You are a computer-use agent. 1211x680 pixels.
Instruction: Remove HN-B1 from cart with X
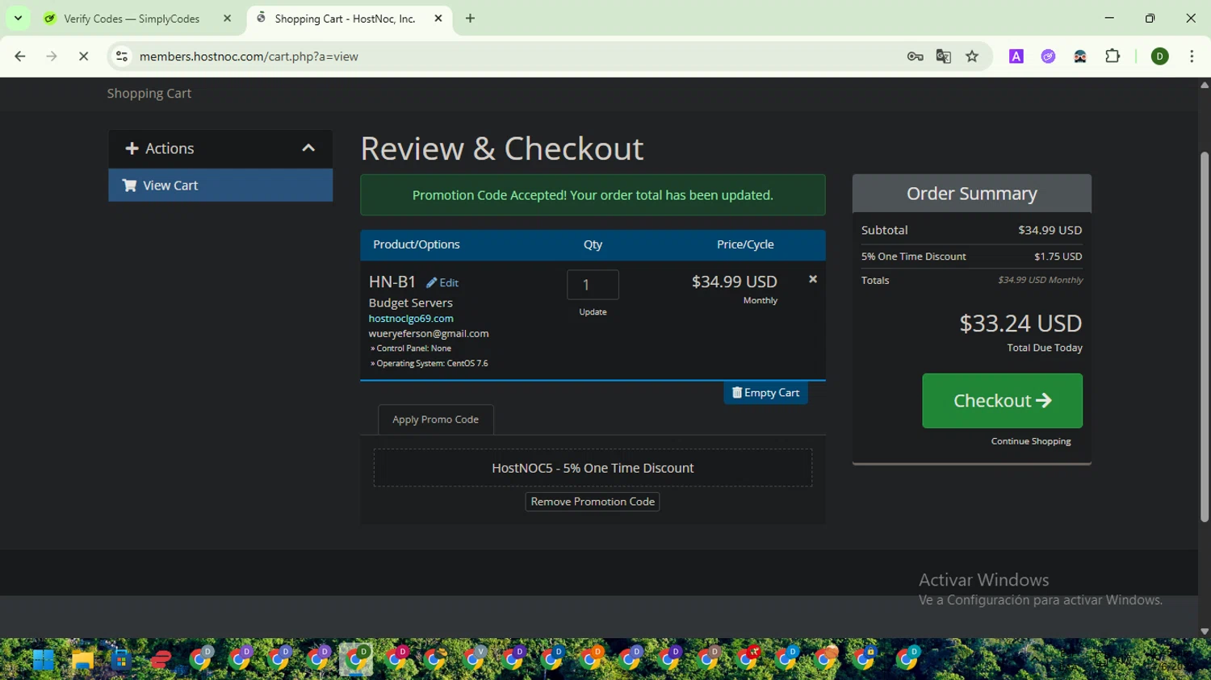click(x=813, y=279)
